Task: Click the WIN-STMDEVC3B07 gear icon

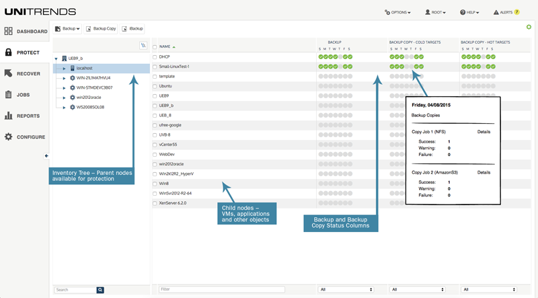Action: click(73, 87)
